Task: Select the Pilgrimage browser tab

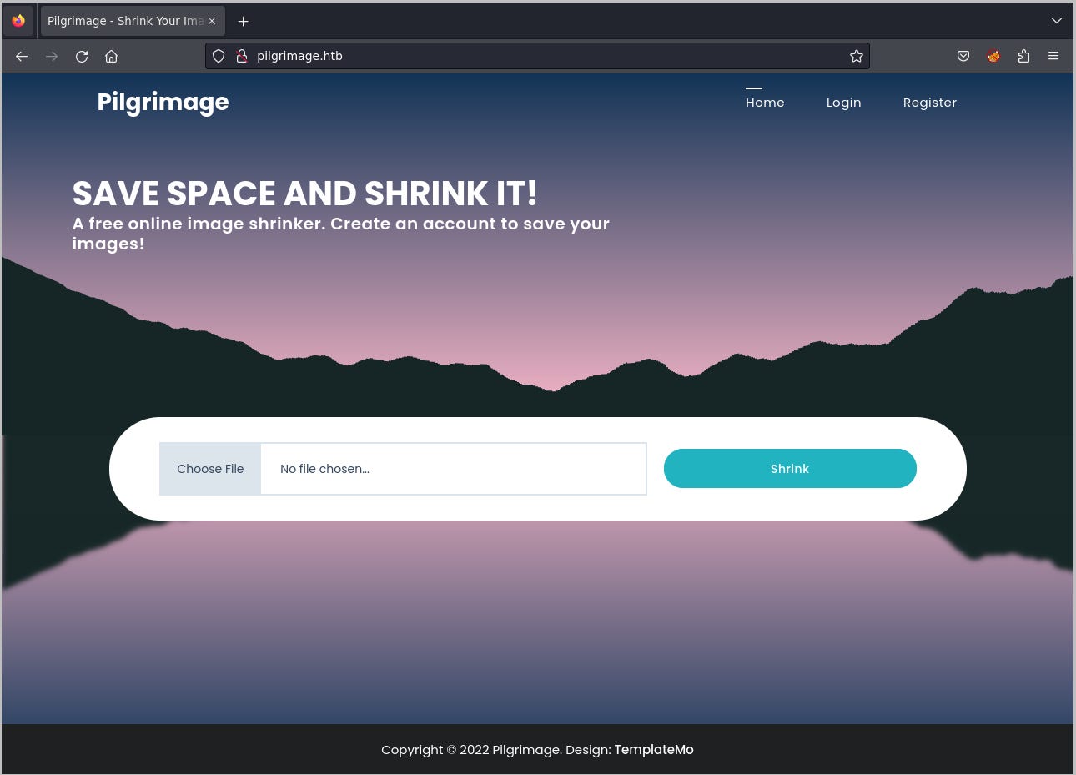Action: 133,21
